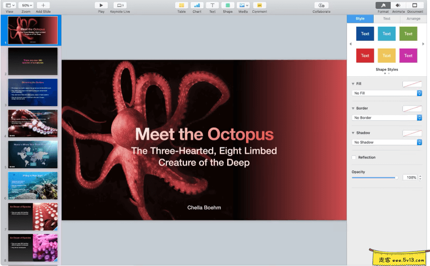Show the Animate inspector
430x266 pixels.
[x=399, y=5]
